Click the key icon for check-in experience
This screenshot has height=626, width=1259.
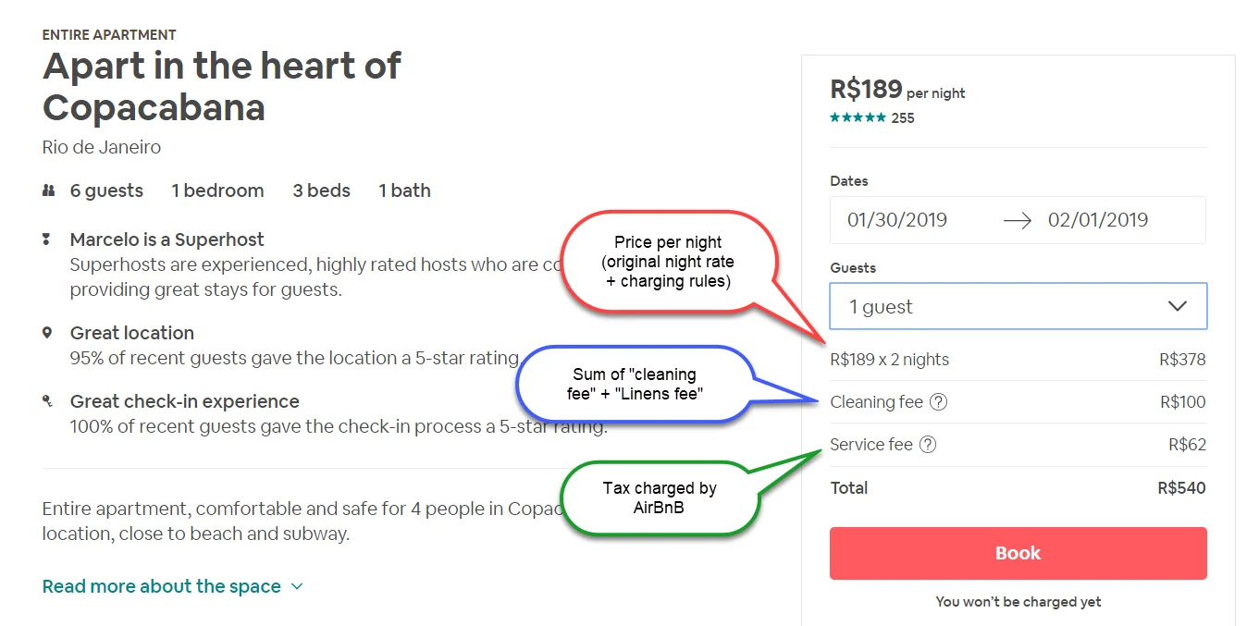point(47,401)
